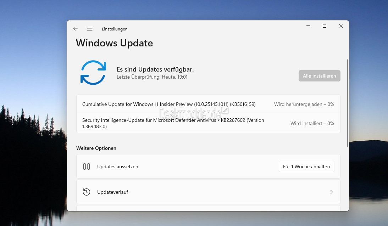Maximize the Einstellungen window

coord(325,26)
